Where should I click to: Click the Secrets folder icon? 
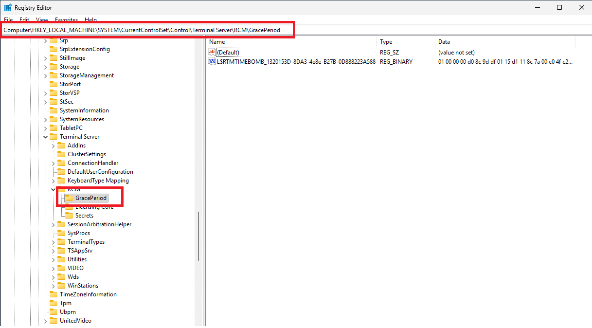[69, 216]
